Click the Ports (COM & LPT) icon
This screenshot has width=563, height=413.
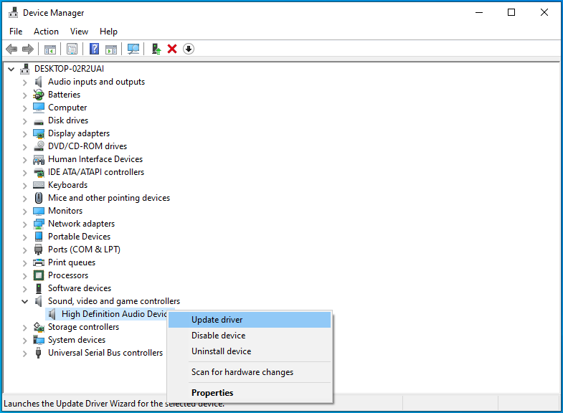coord(39,250)
